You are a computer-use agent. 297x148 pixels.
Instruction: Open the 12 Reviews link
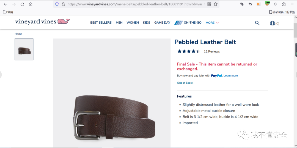[212, 51]
